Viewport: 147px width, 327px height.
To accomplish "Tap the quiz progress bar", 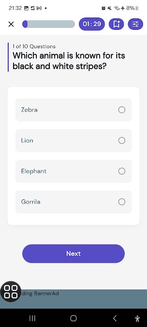I will [x=49, y=24].
